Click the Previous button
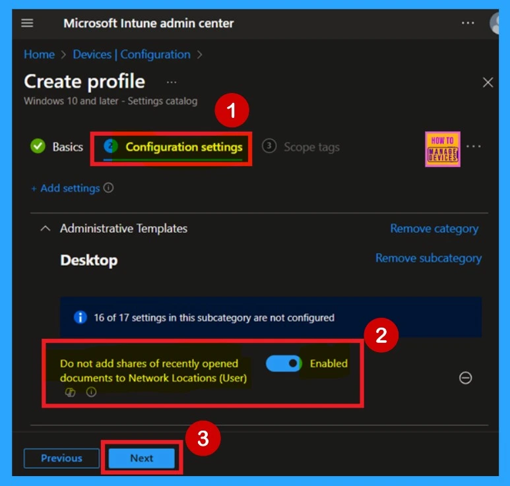The image size is (510, 486). point(61,458)
